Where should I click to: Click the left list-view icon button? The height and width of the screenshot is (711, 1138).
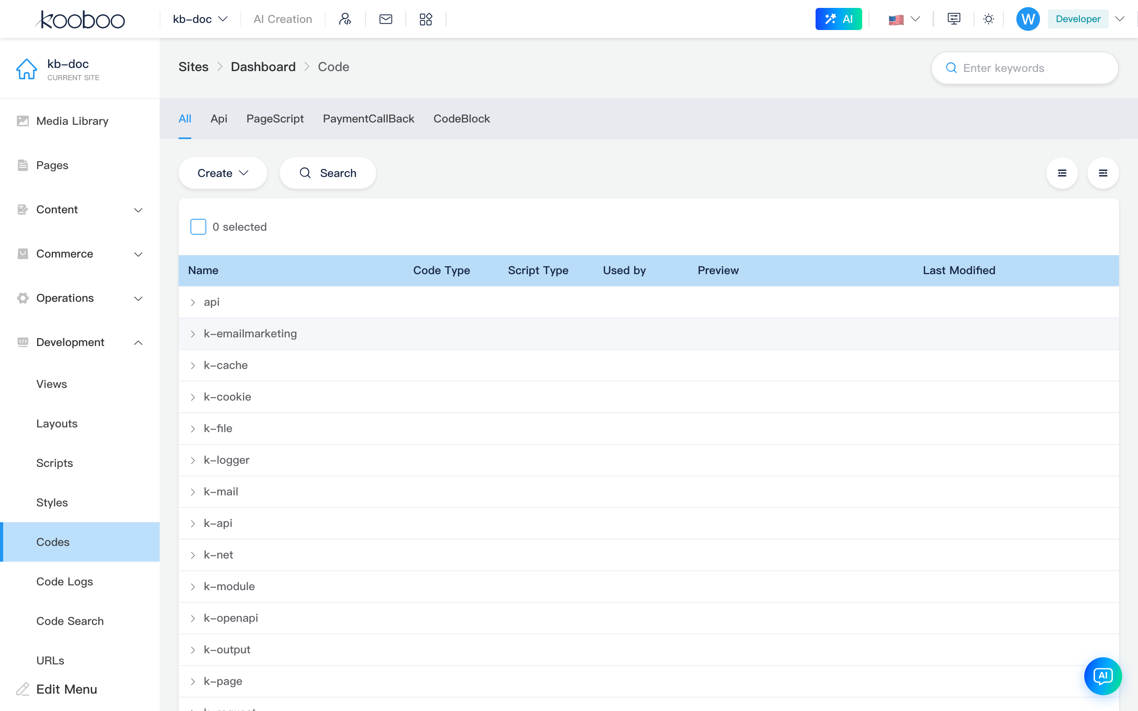pos(1062,173)
